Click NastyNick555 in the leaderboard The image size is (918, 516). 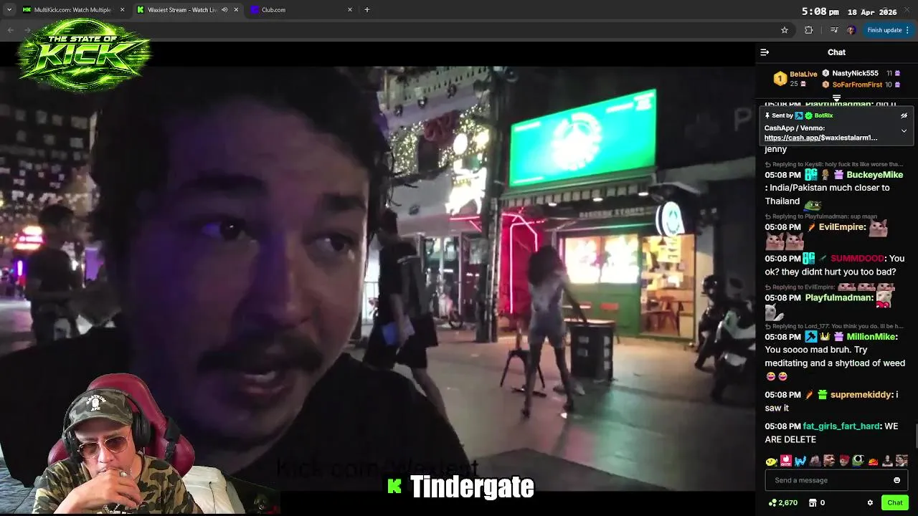[855, 73]
